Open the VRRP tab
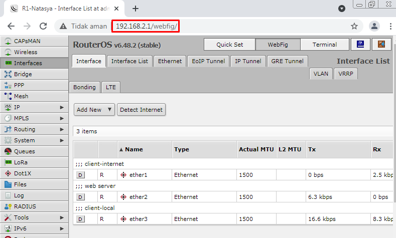This screenshot has height=238, width=396. click(346, 74)
